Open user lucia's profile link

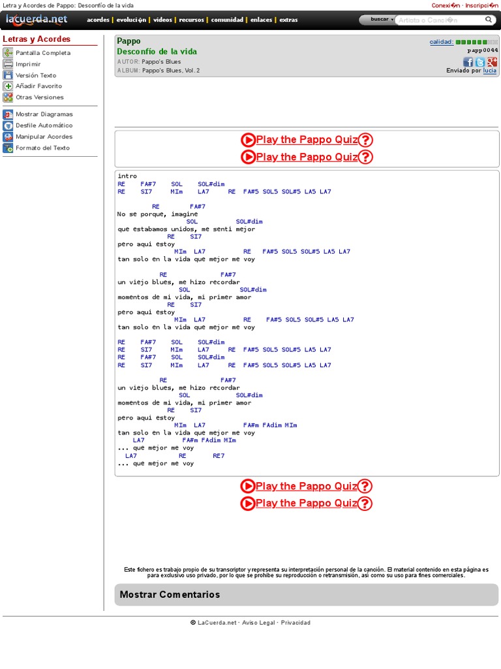(x=489, y=71)
